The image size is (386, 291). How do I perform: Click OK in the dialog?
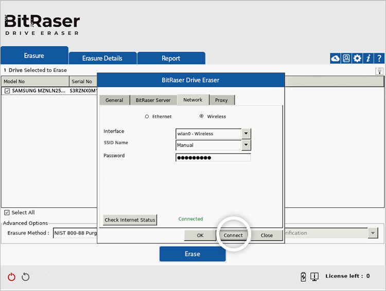[200, 235]
